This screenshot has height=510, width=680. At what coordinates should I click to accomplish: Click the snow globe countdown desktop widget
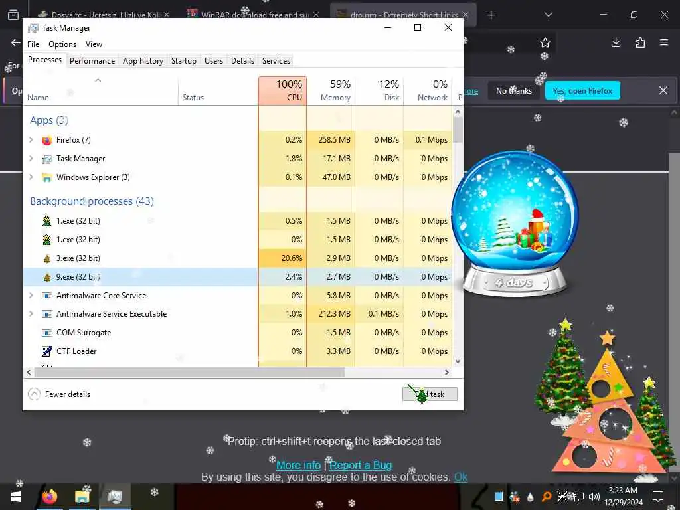coord(515,224)
